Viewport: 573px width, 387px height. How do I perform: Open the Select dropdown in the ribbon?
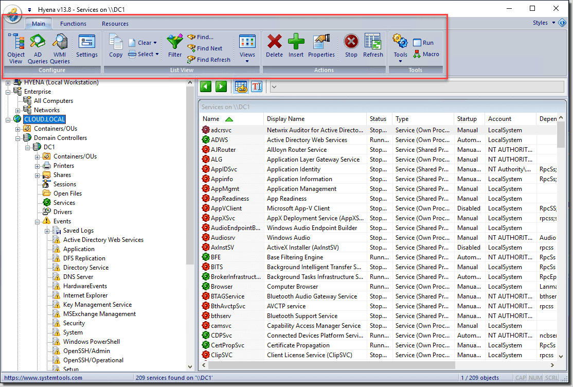pyautogui.click(x=144, y=54)
